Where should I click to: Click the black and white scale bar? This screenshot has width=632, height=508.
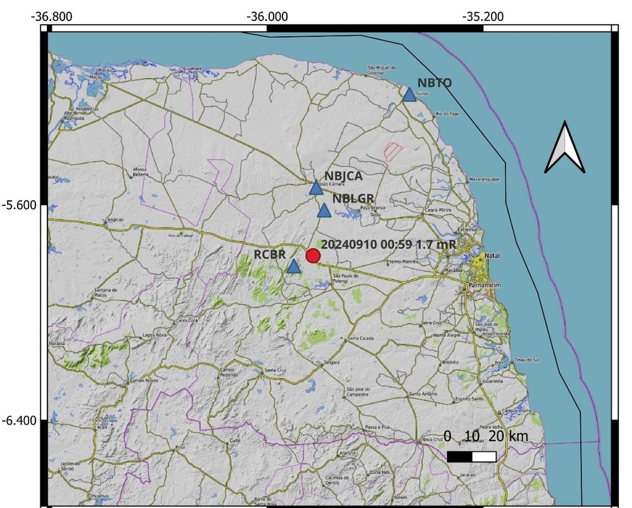471,456
